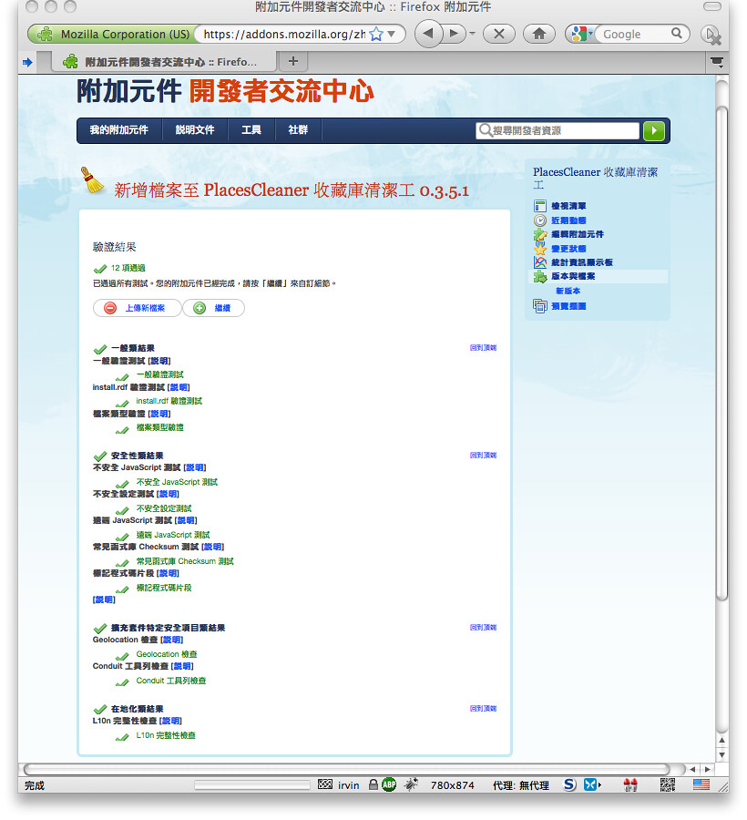The height and width of the screenshot is (820, 747).
Task: Click the 版本與檔案 puzzle-piece icon
Action: (x=540, y=276)
